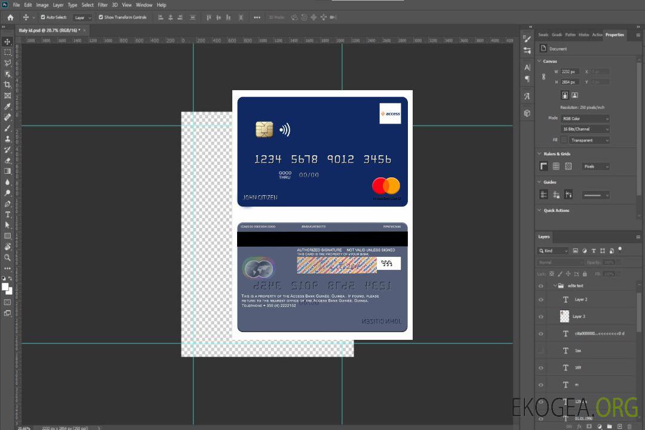Open the Transparent fill dropdown

click(x=589, y=140)
